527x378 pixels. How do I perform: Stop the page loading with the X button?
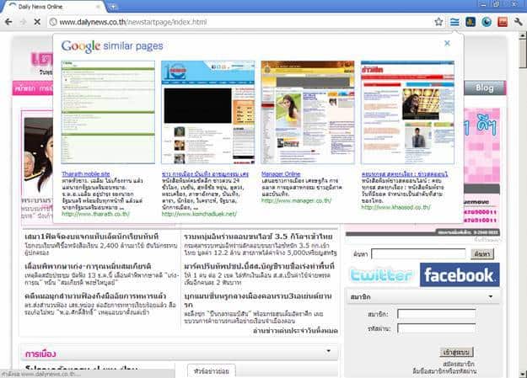39,21
